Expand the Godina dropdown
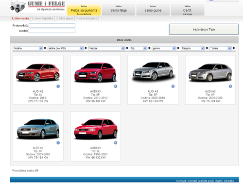Image resolution: width=243 pixels, height=183 pixels. coord(28,48)
